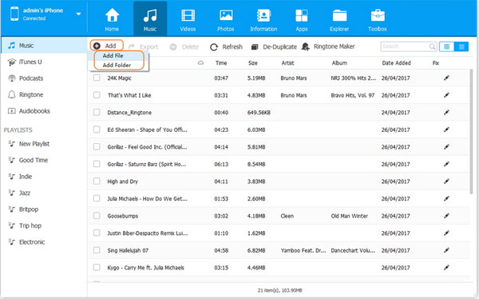Click the fix pencil icon for That's What I Like
Viewport: 479px width, 299px height.
point(446,95)
